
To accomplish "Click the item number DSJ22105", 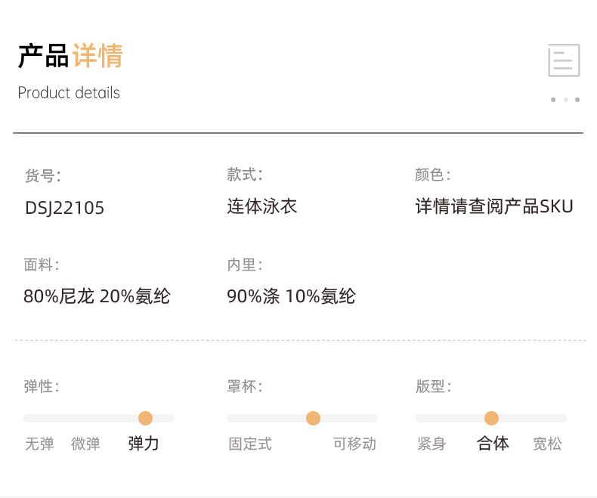I will point(64,208).
